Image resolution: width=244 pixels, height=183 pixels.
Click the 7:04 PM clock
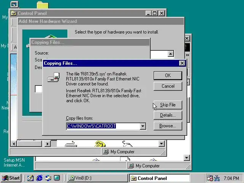point(231,178)
